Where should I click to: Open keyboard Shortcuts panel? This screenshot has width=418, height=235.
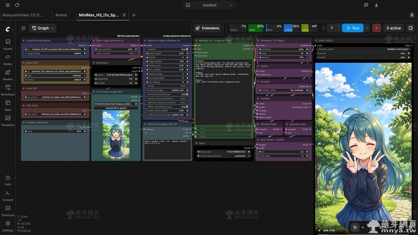(8, 211)
